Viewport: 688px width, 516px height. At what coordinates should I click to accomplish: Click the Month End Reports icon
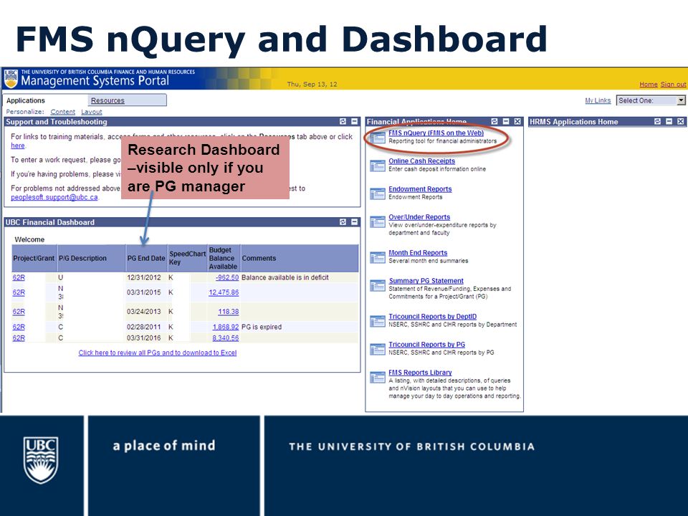coord(378,257)
